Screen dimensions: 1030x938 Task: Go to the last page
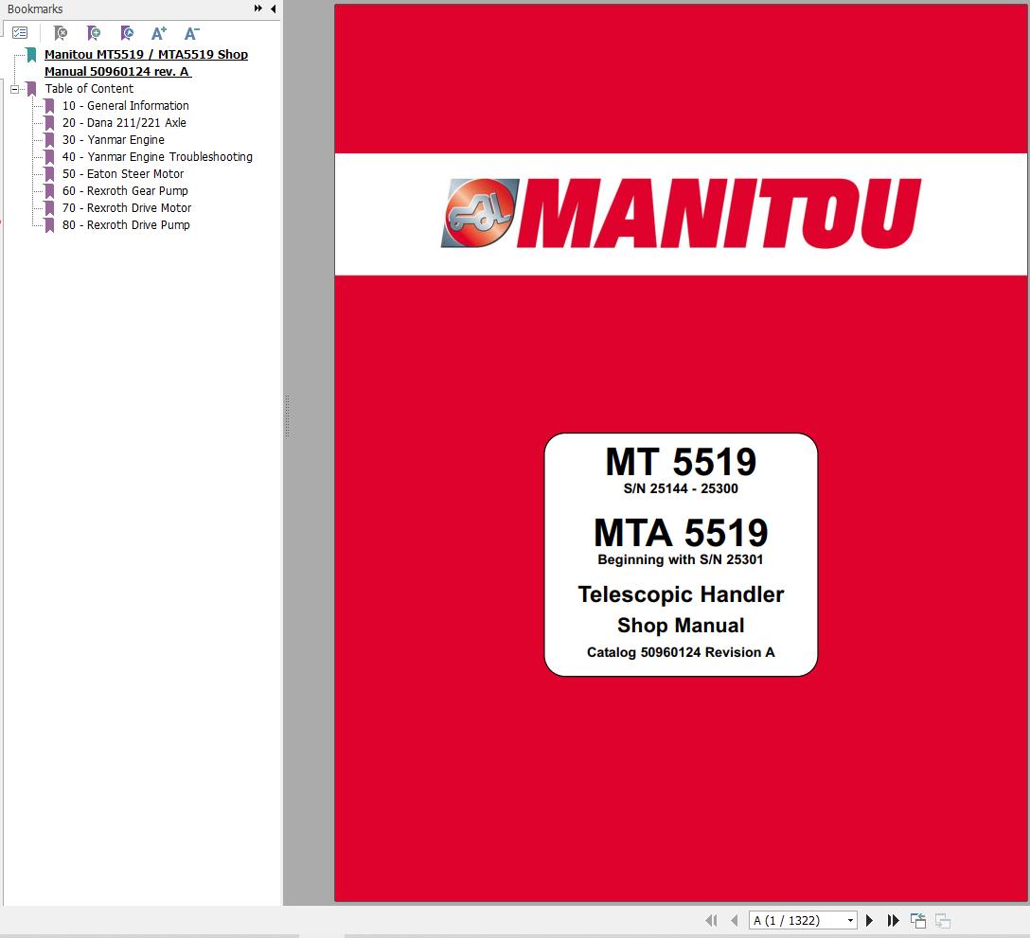tap(893, 919)
